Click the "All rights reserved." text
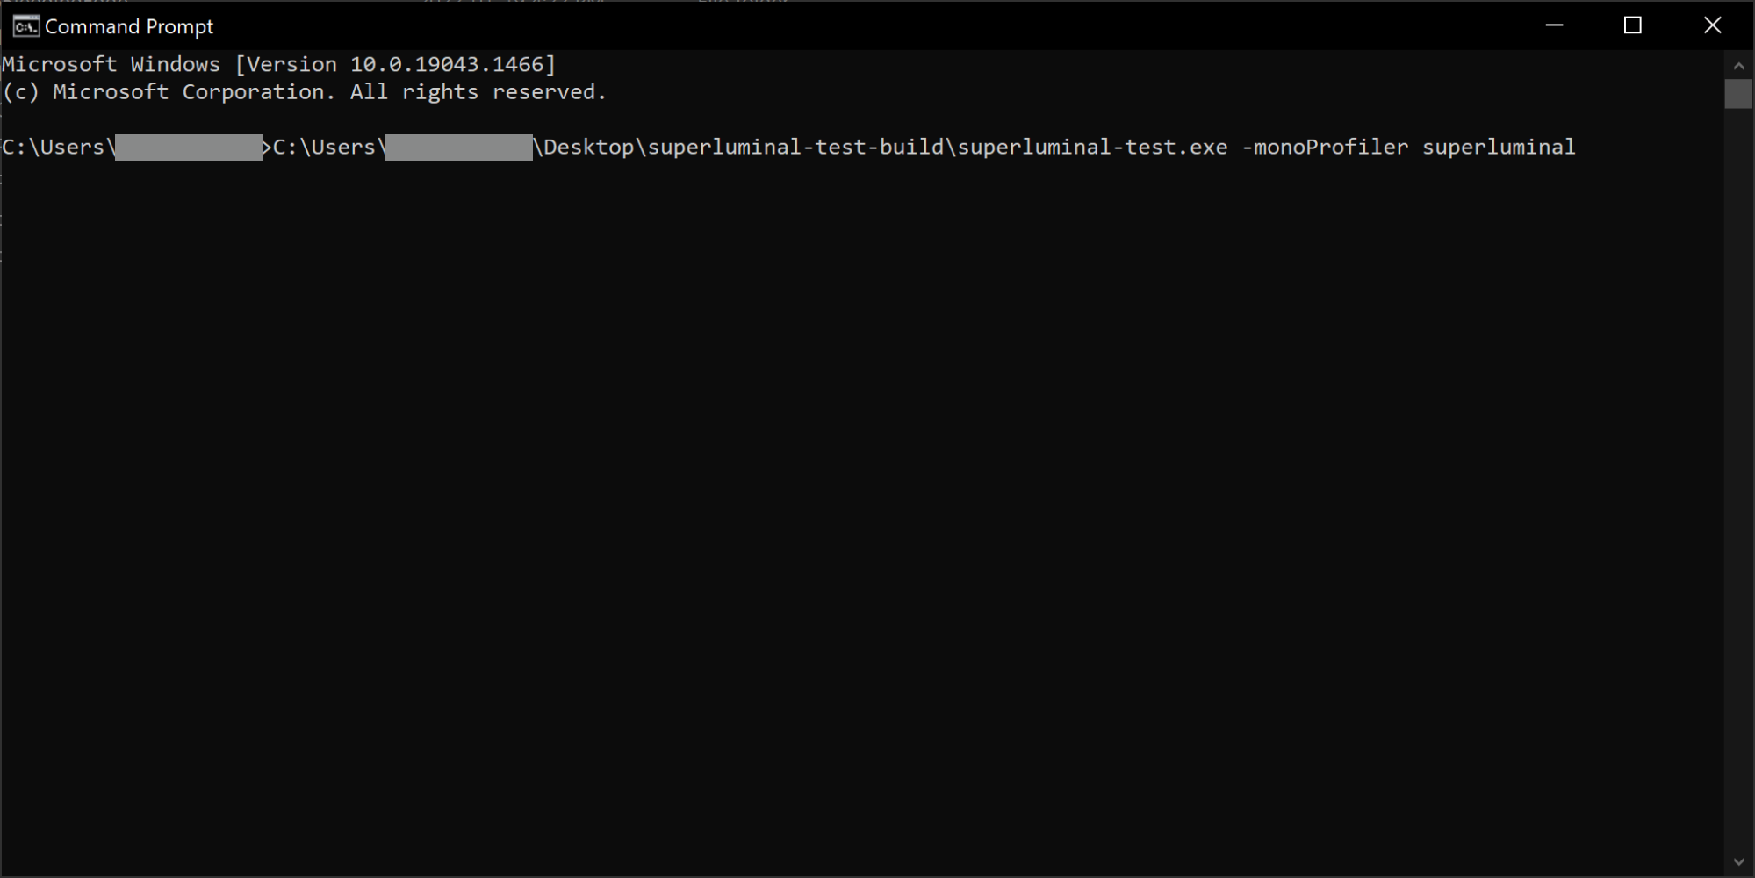1755x878 pixels. click(478, 92)
